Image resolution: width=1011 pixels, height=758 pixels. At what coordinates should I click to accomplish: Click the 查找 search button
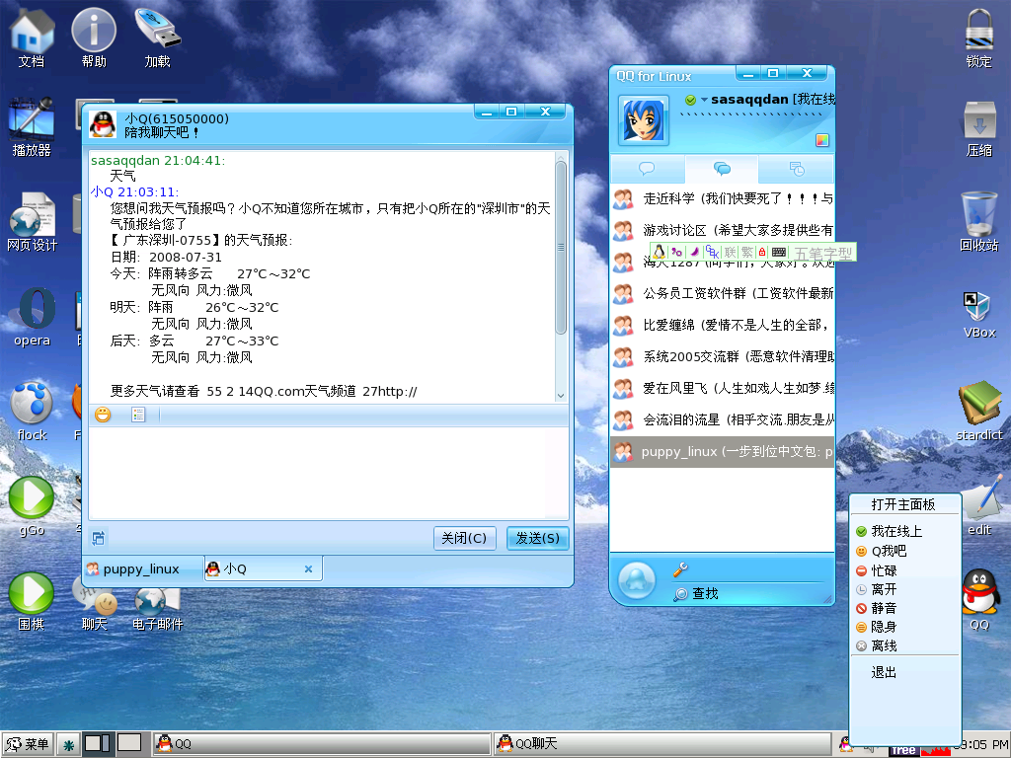point(704,593)
